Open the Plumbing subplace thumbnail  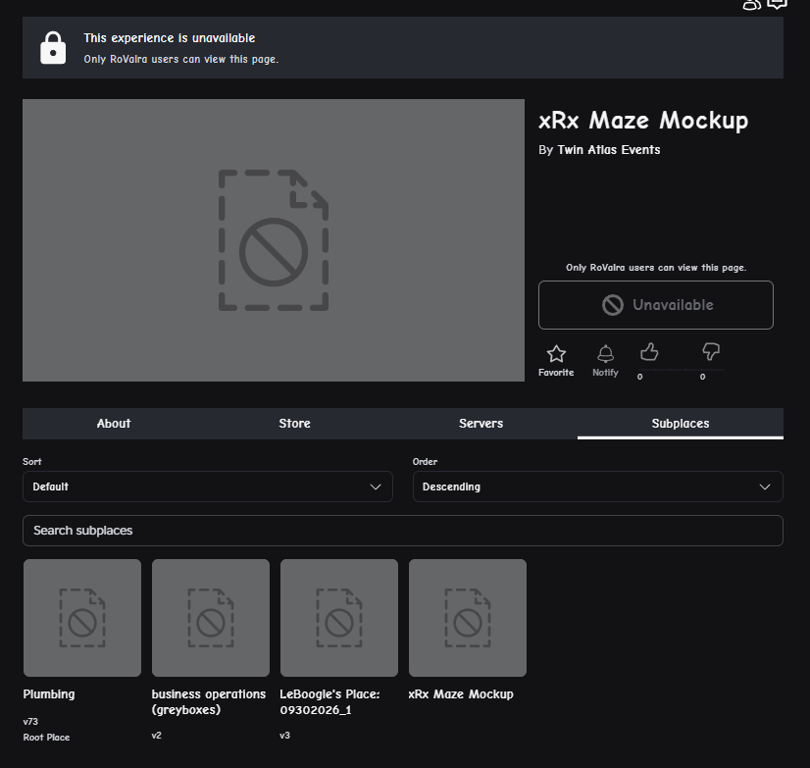(82, 618)
